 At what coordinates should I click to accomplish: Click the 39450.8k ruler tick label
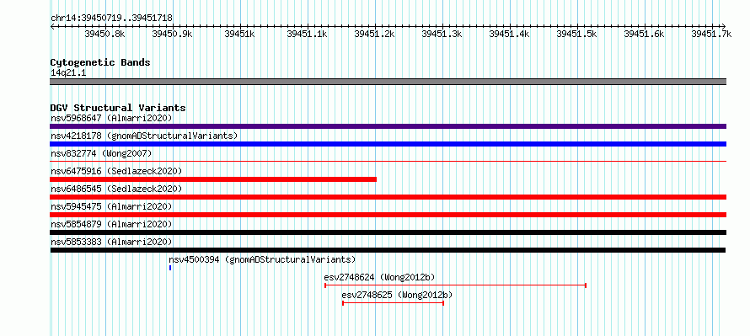(104, 34)
